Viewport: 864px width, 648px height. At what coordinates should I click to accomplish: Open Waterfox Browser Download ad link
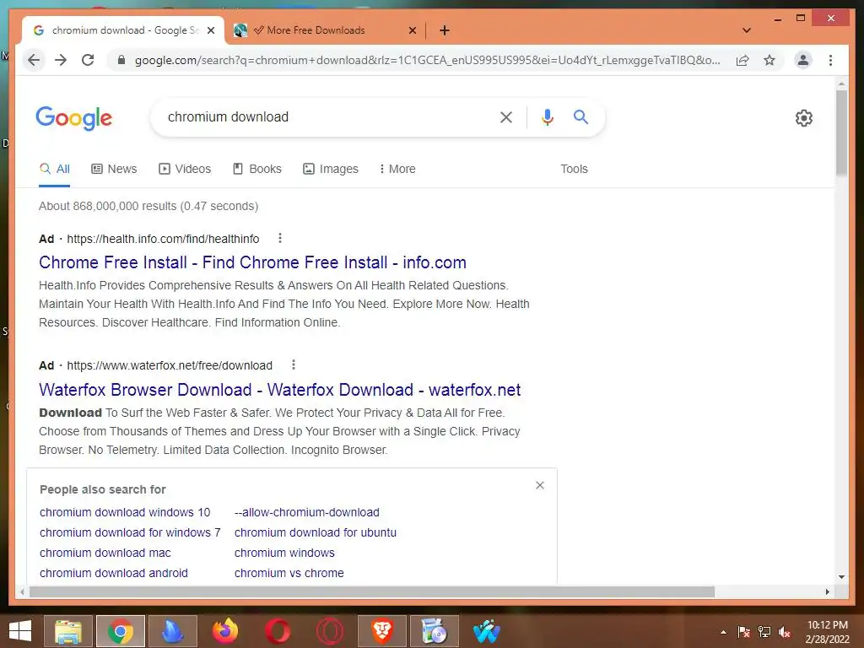(279, 390)
